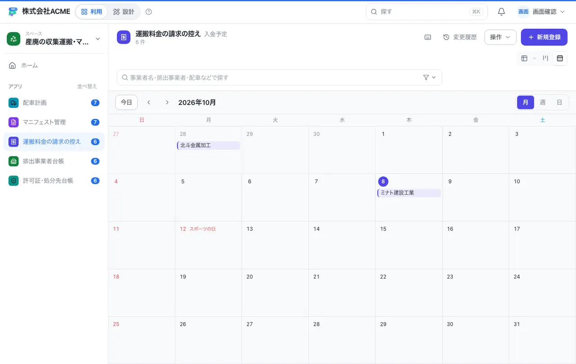Open the ミナト建設工業 calendar event
The height and width of the screenshot is (364, 576).
pyautogui.click(x=409, y=193)
